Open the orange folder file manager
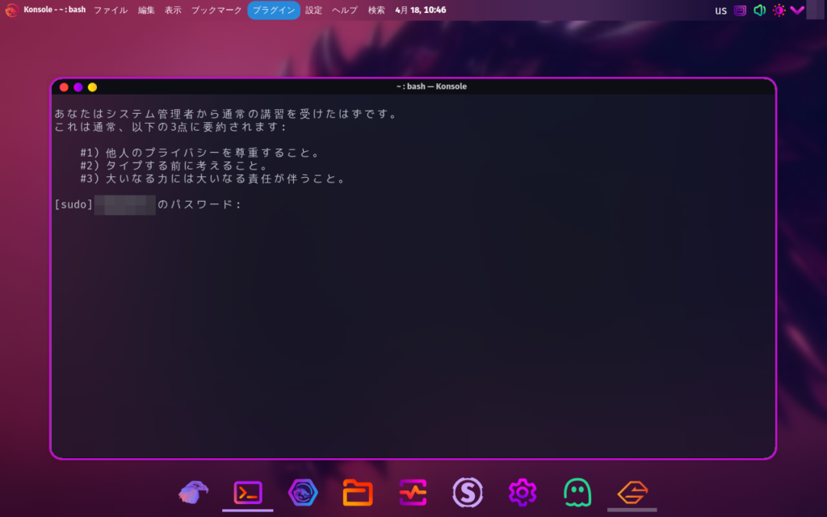This screenshot has width=827, height=517. coord(357,491)
